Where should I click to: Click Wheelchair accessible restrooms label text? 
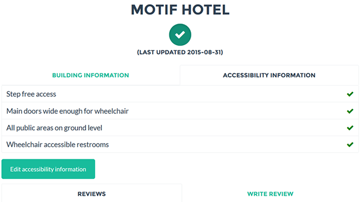click(x=57, y=145)
